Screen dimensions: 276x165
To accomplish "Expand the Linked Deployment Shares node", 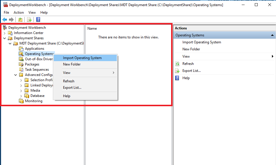I will click(x=21, y=86).
